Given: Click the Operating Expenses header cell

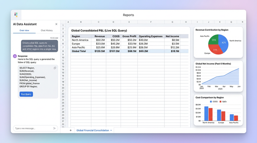Looking at the screenshot, I should (x=151, y=36).
